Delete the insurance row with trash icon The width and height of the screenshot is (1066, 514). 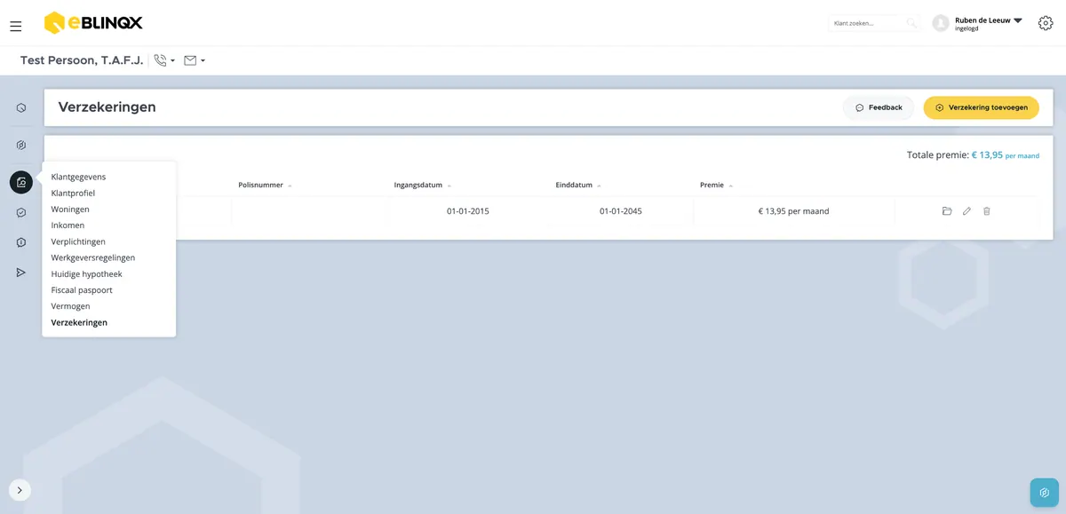pyautogui.click(x=986, y=211)
